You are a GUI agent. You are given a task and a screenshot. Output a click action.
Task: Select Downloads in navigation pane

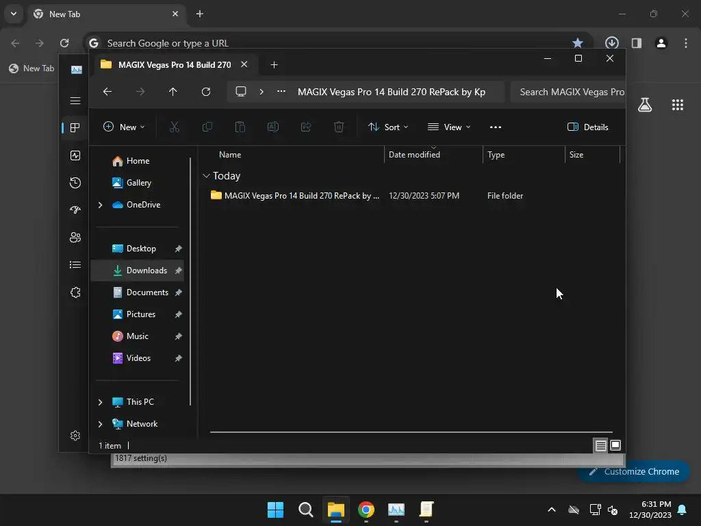[138, 270]
